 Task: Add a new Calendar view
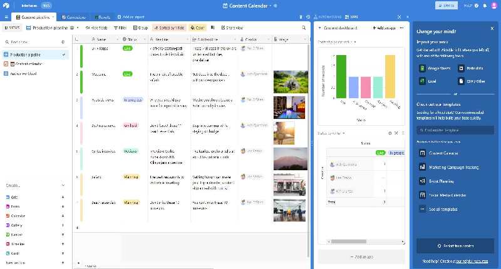[63, 216]
